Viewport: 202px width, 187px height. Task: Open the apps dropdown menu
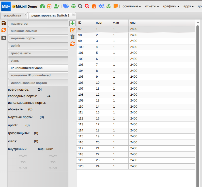189,6
